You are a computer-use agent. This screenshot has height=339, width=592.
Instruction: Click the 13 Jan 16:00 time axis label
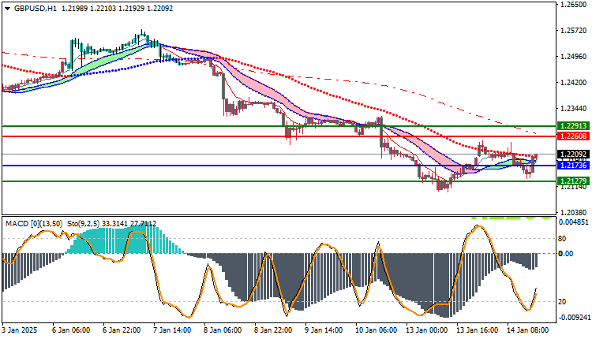click(x=478, y=330)
